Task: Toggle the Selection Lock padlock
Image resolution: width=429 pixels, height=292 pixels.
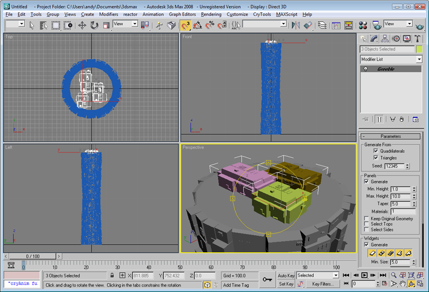Action: [x=112, y=275]
